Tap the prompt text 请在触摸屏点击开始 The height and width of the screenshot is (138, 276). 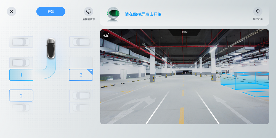(x=143, y=14)
